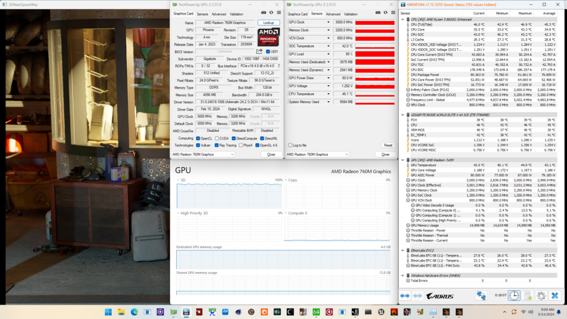Switch to Sensors tab in left GPU-Z window
The image size is (567, 319).
point(203,14)
